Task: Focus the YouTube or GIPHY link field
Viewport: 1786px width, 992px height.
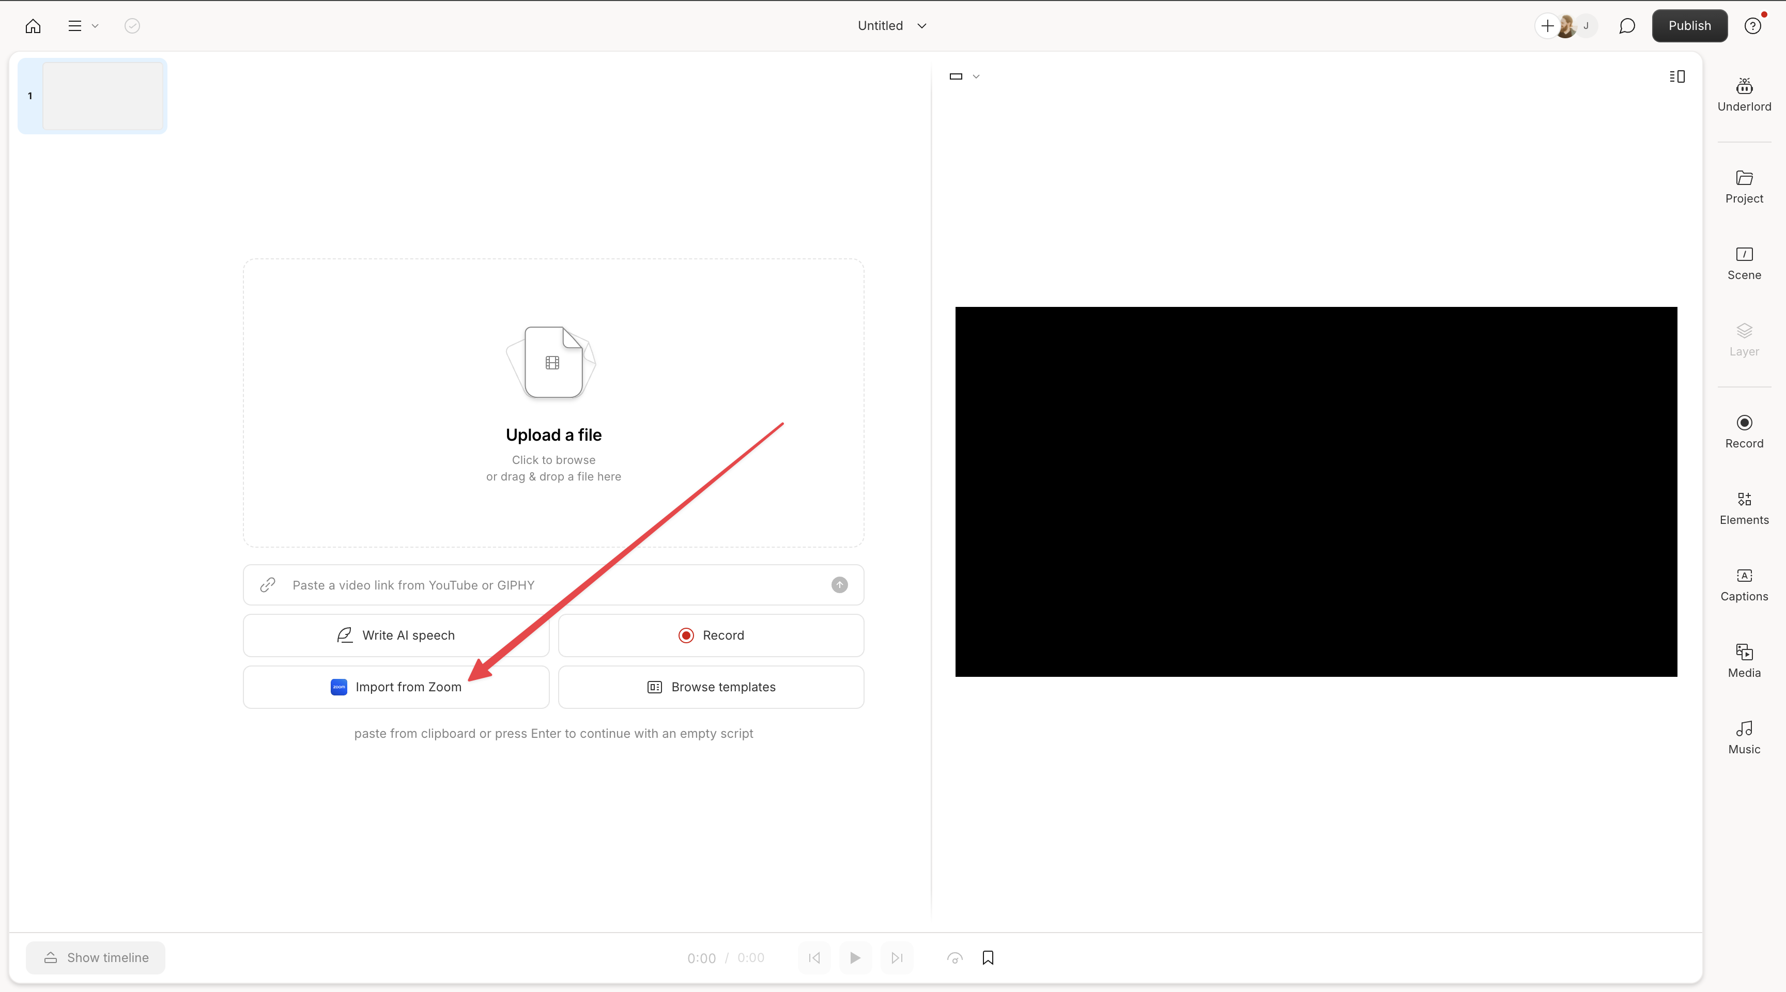Action: [x=553, y=585]
